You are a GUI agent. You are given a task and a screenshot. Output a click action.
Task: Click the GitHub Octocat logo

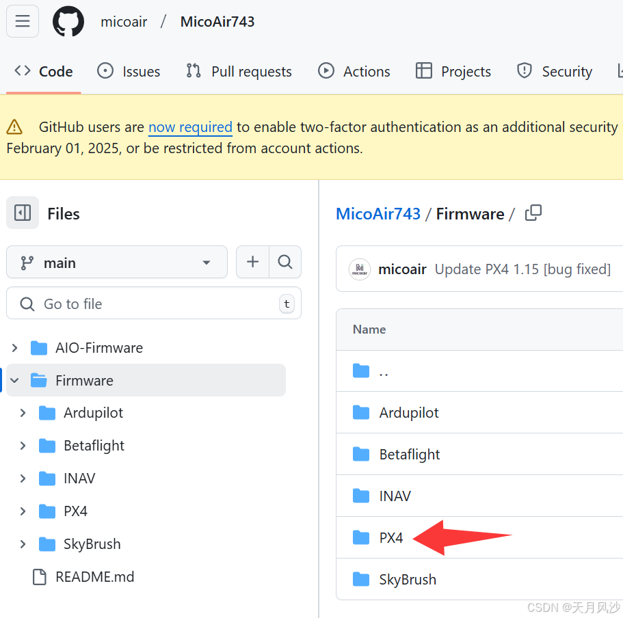click(68, 21)
